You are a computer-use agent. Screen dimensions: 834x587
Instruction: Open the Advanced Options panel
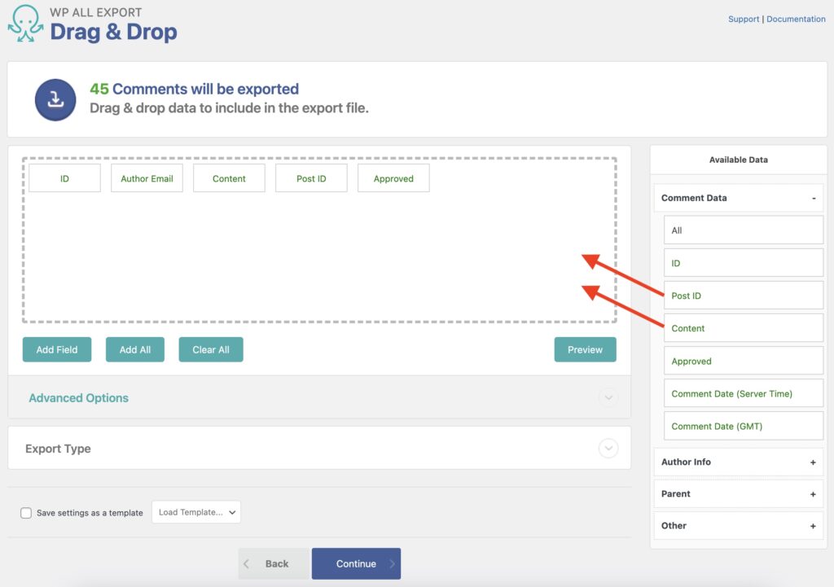point(78,398)
